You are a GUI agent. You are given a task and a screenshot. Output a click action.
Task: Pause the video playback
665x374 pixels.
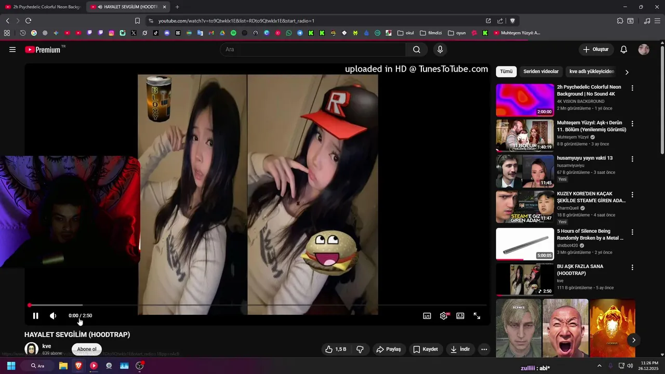(35, 316)
